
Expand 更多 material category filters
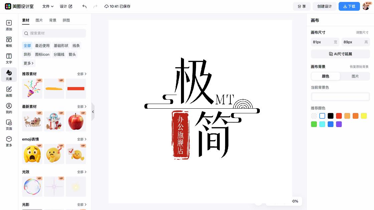[x=28, y=63]
